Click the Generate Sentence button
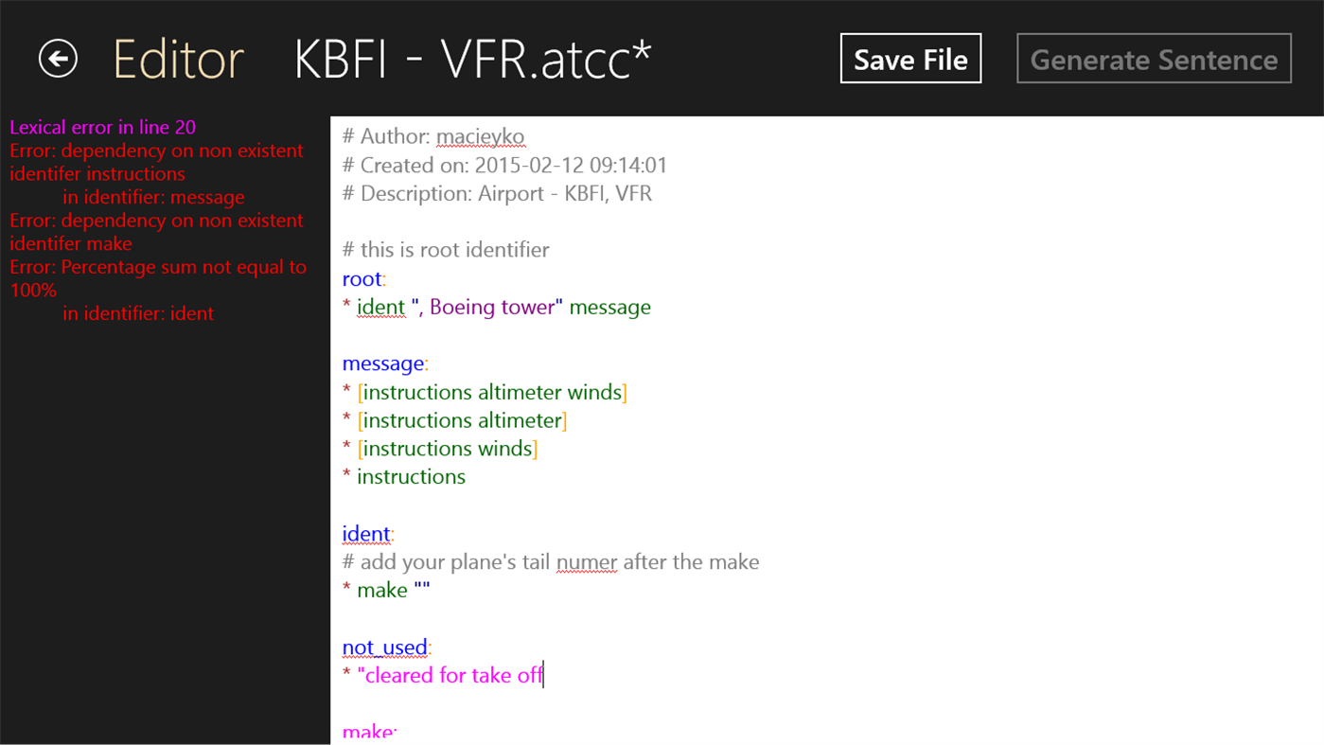 pos(1154,60)
